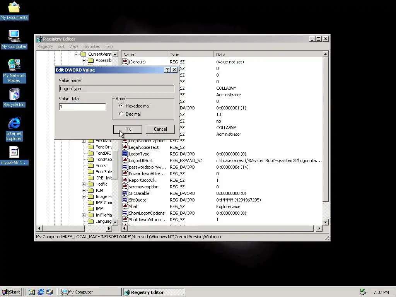Sort values by the Name column header

(144, 54)
